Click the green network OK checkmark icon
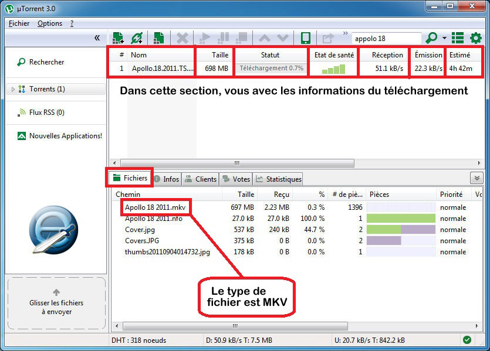The image size is (490, 351). point(467,340)
